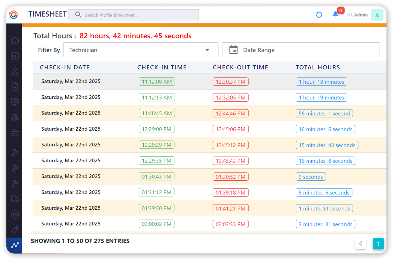Image resolution: width=394 pixels, height=261 pixels.
Task: Open the shopping basket sidebar icon
Action: point(15,133)
